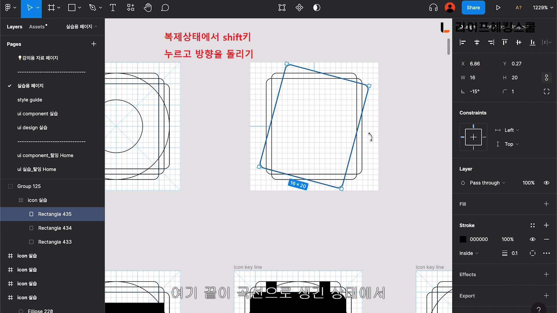Select Rectangle 434 layer

55,228
